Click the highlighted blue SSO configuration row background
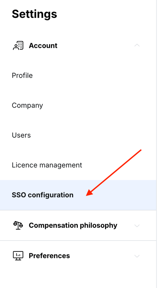This screenshot has width=161, height=288. tap(78, 195)
